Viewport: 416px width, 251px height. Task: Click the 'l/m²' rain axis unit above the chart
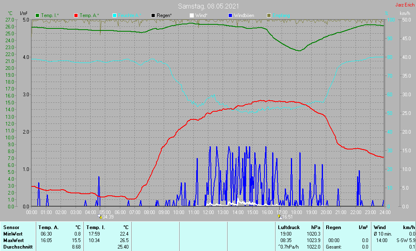[24, 13]
